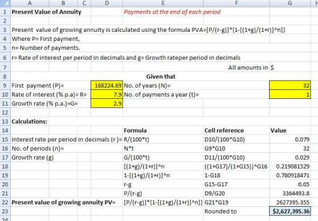
Task: Click the 'Present Value of Annuity' title cell
Action: point(47,12)
